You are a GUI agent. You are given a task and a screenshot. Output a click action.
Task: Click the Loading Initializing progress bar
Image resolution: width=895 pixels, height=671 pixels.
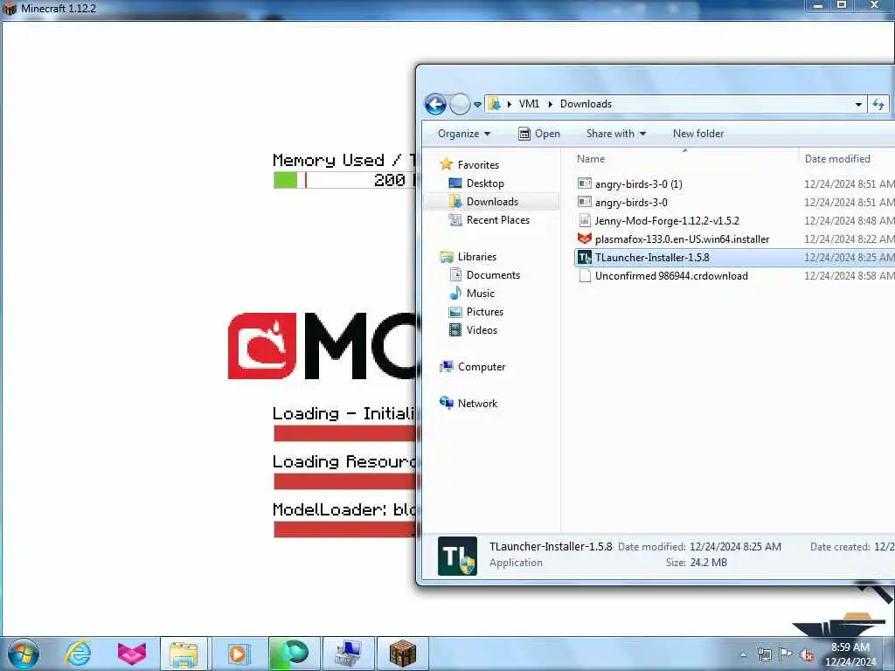tap(344, 433)
